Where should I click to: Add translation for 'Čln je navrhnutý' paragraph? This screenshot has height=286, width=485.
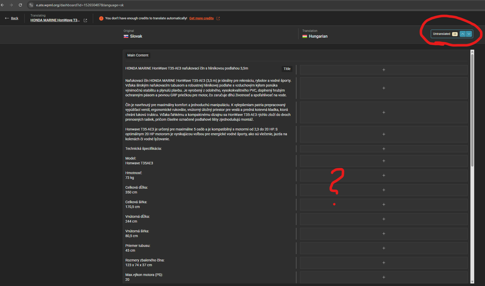pos(384,112)
